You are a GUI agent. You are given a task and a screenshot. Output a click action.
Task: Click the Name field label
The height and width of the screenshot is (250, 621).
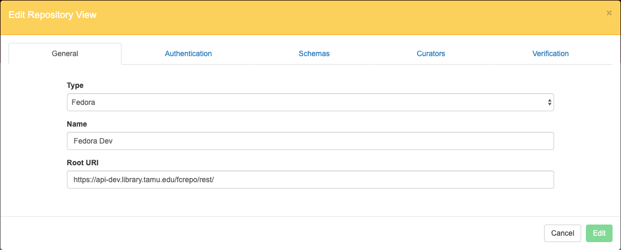click(x=76, y=124)
